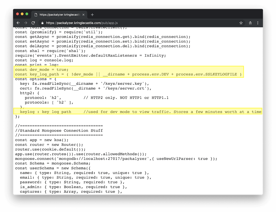The height and width of the screenshot is (212, 276).
Task: Click the 'const setAsync = promisify' line
Action: (x=103, y=41)
